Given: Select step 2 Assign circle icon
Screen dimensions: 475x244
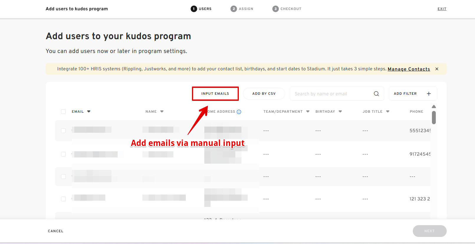Looking at the screenshot, I should (x=234, y=9).
